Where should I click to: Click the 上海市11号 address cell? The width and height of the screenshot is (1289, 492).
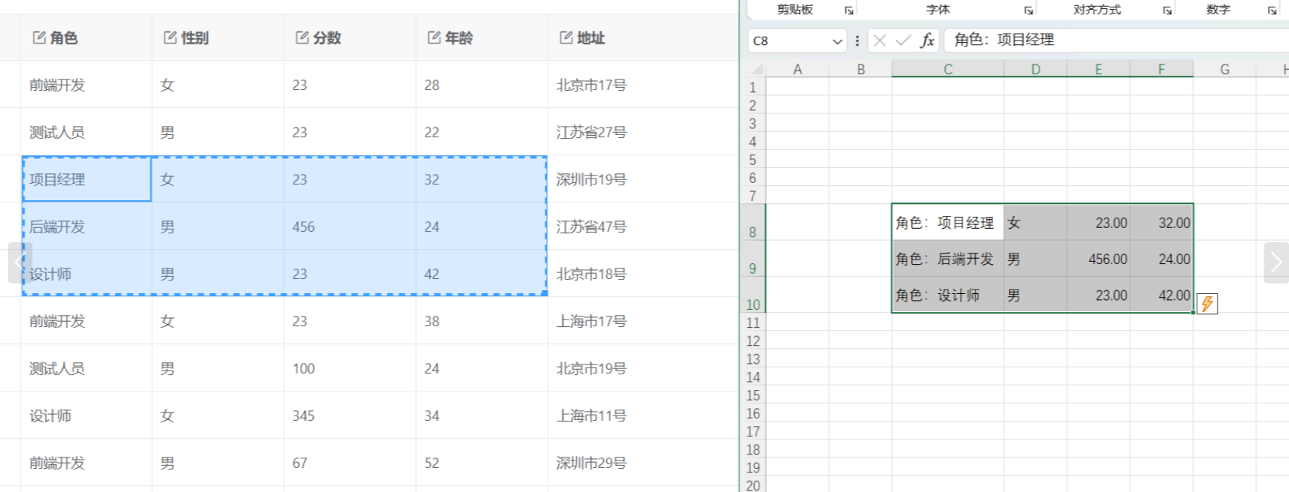(x=591, y=415)
